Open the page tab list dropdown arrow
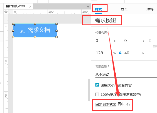 (88, 7)
